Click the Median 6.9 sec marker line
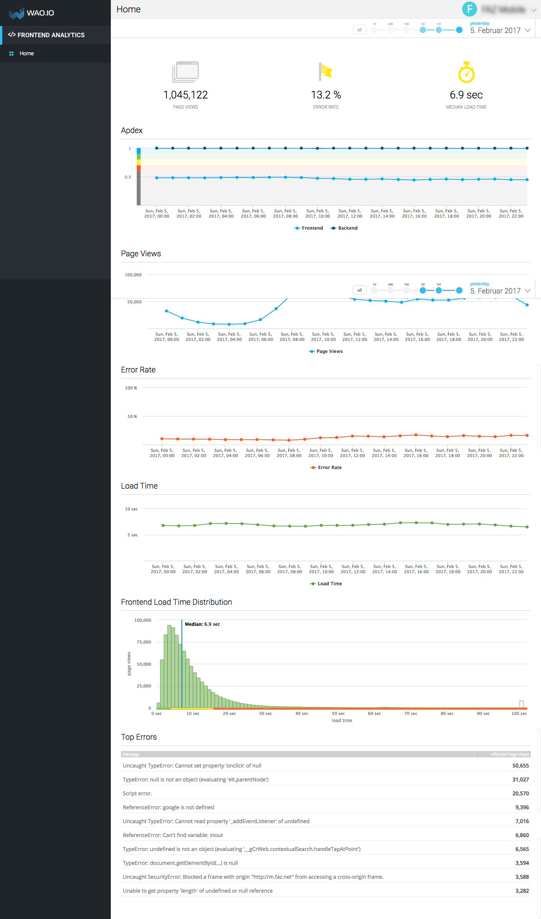 182,664
